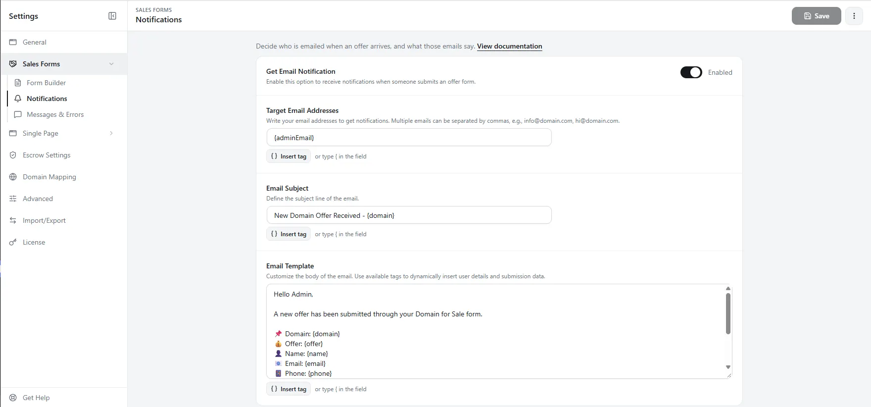Click the Get Help link
The image size is (871, 407).
click(36, 398)
